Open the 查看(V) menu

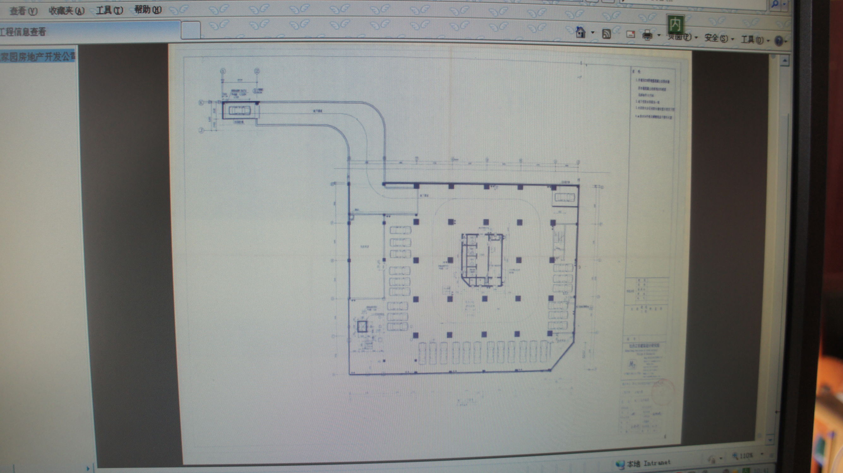[x=23, y=11]
